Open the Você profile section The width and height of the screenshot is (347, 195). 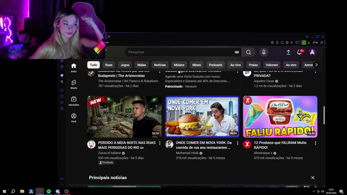(74, 118)
